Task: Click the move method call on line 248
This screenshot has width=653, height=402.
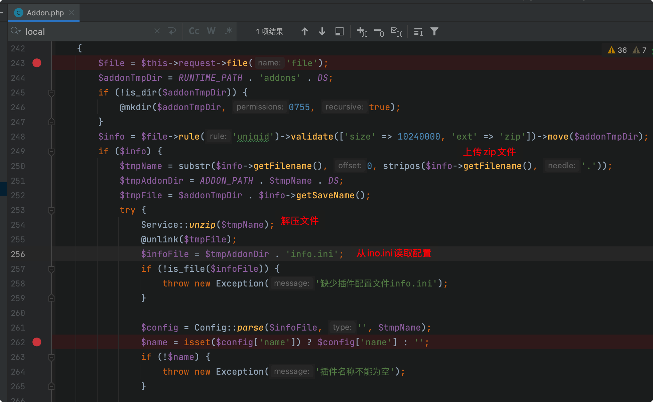Action: [558, 137]
